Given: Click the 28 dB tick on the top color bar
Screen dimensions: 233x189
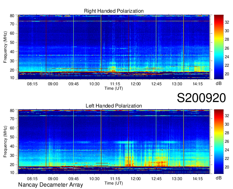Looking at the screenshot, I should (x=227, y=39).
